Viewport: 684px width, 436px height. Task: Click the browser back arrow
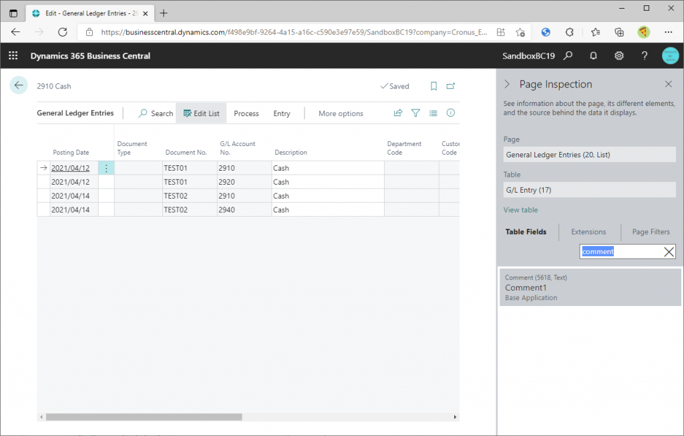pos(16,32)
